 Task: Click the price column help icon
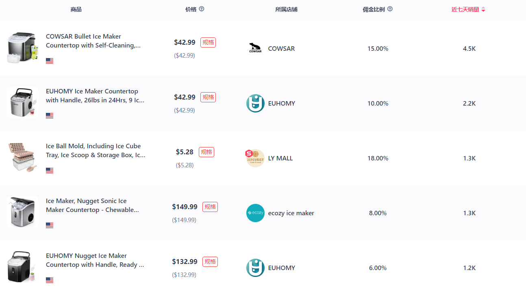(x=202, y=9)
